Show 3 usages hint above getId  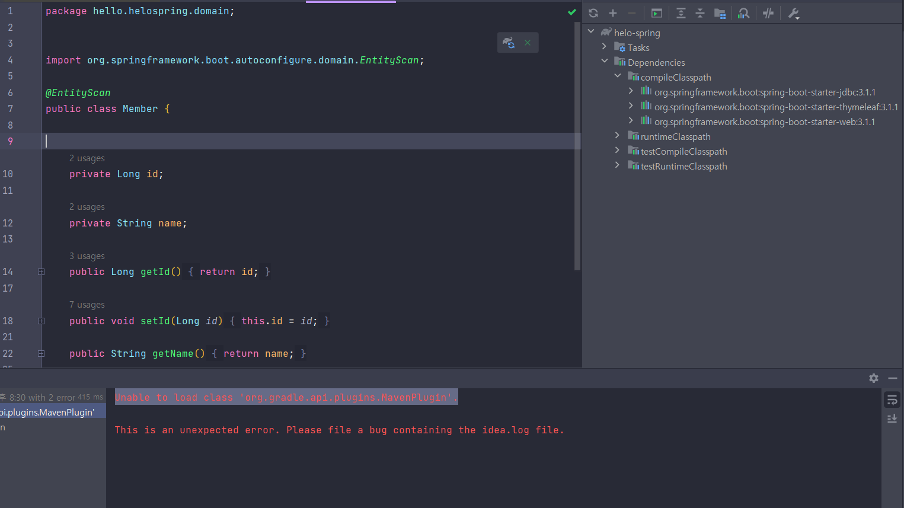pyautogui.click(x=87, y=256)
